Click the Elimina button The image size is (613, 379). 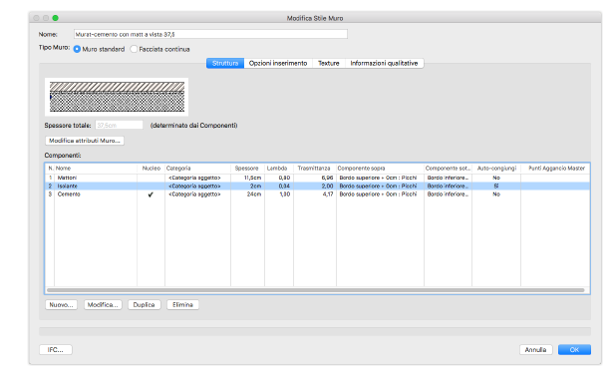point(182,304)
